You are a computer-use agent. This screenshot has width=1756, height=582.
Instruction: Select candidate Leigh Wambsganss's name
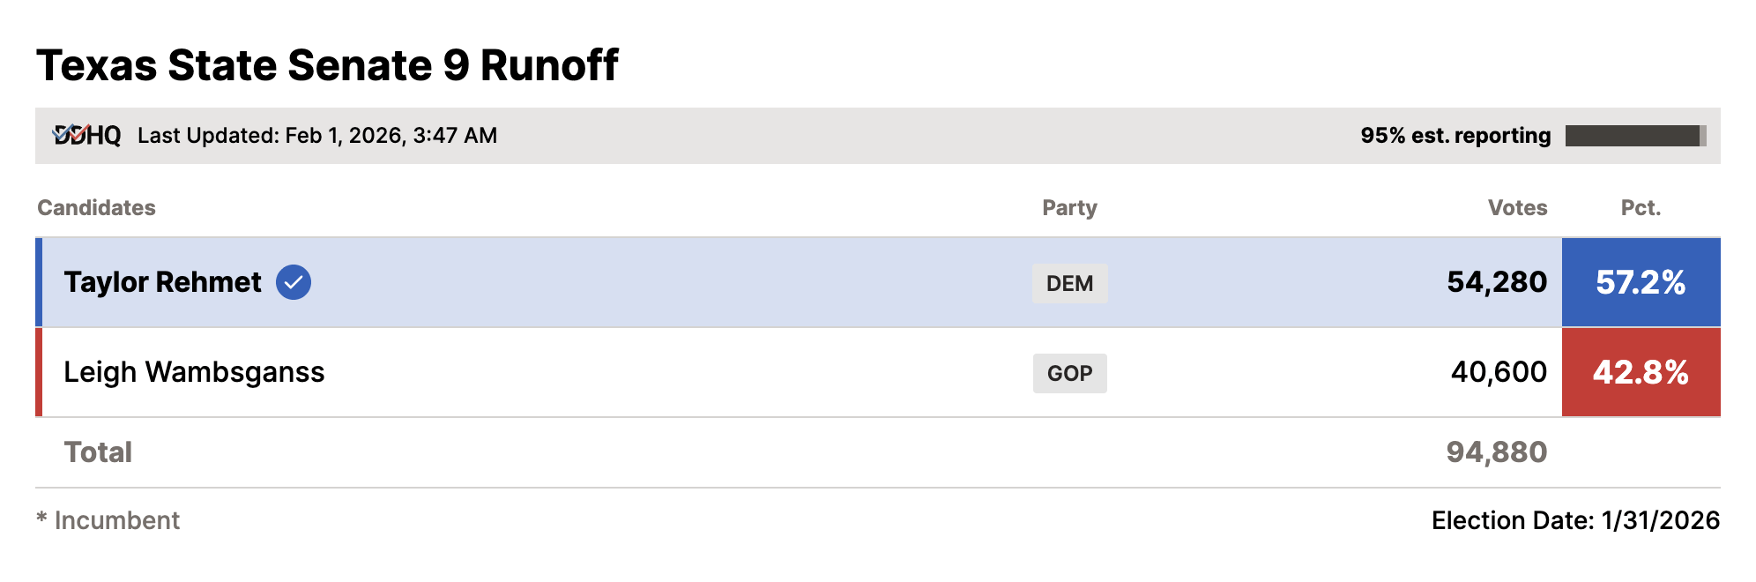click(194, 372)
